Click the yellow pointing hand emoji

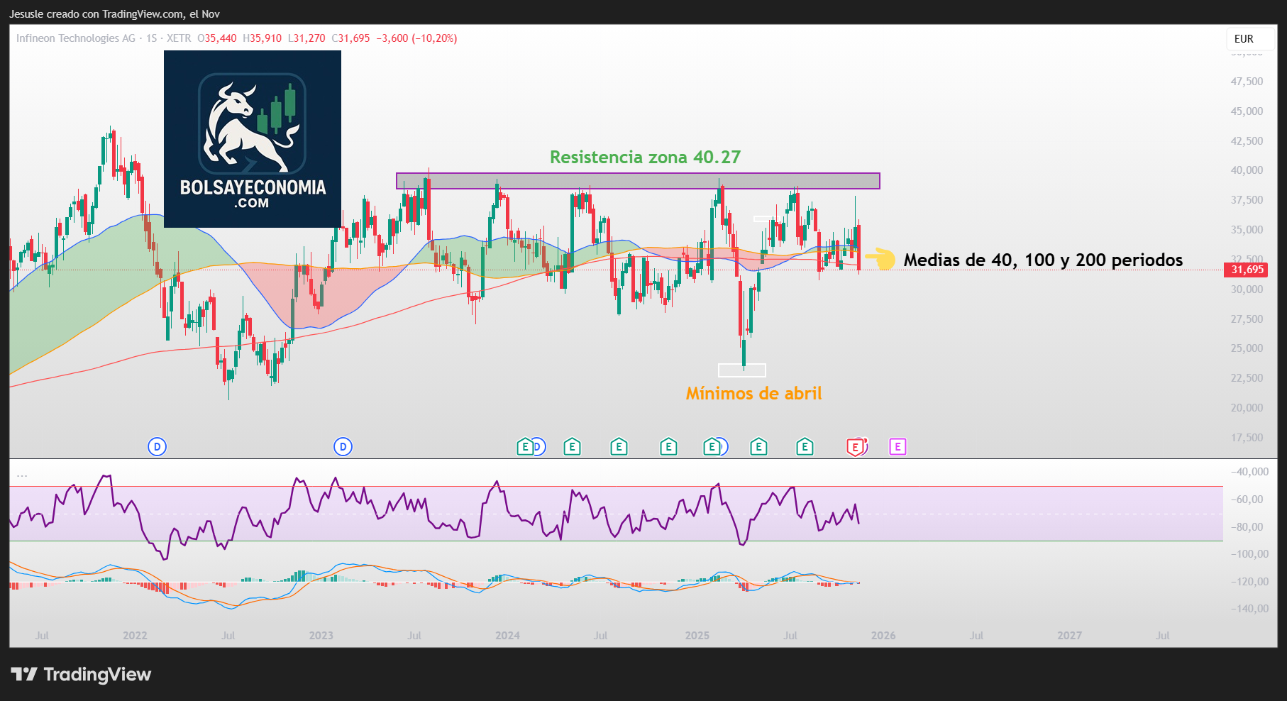(881, 259)
